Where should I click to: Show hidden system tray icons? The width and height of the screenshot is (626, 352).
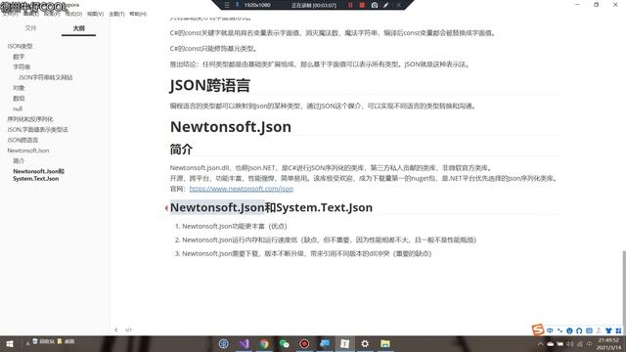click(x=540, y=344)
